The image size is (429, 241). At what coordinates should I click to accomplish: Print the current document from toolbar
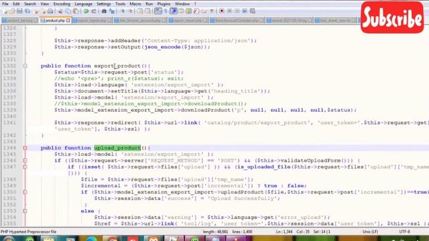50,11
